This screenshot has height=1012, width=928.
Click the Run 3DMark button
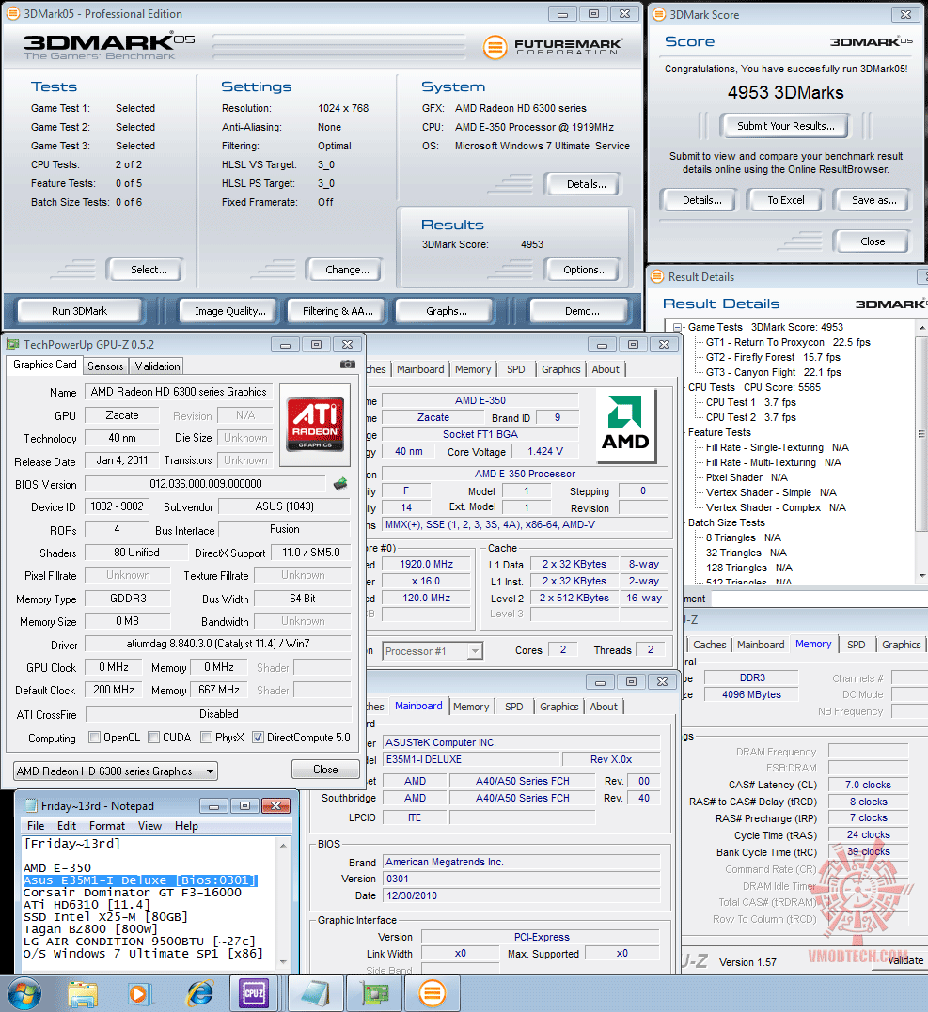click(x=79, y=310)
